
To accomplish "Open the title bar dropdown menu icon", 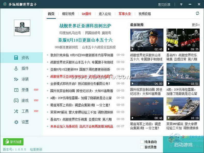I will 181,4.
